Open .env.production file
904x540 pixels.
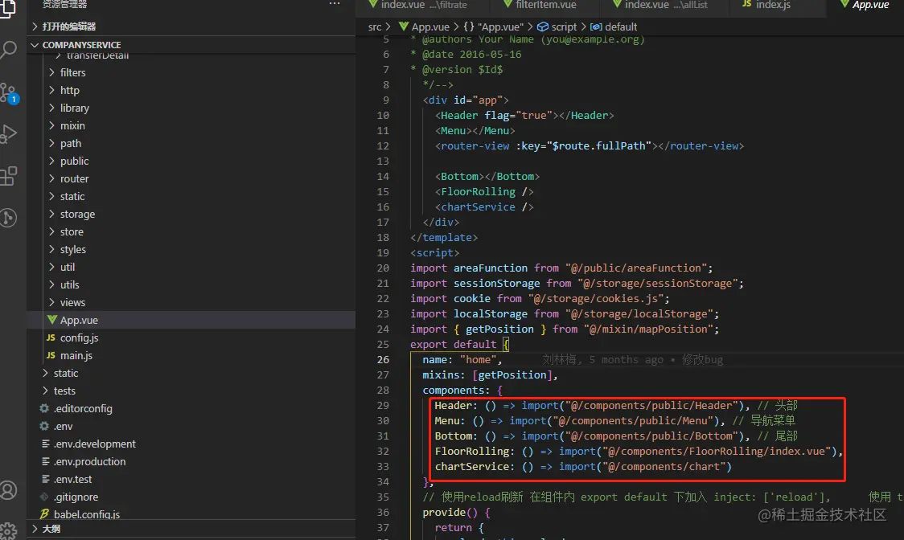click(x=191, y=461)
